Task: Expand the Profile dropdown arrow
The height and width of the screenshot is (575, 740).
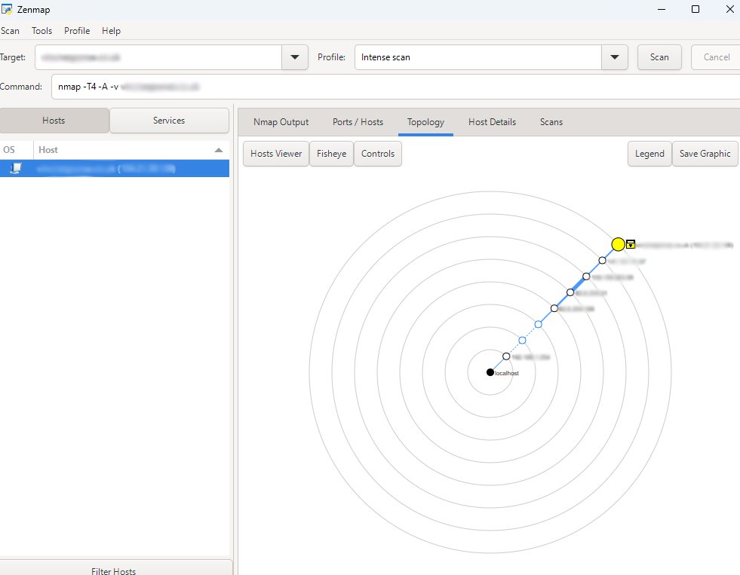Action: (614, 57)
